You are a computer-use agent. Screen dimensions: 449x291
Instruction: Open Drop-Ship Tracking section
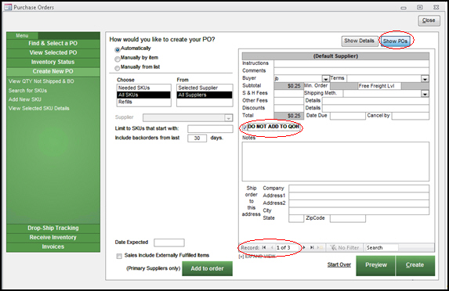pos(53,228)
